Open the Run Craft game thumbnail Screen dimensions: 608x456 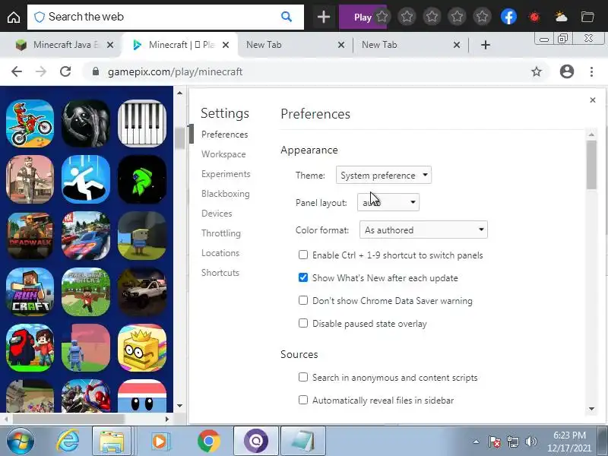(30, 292)
